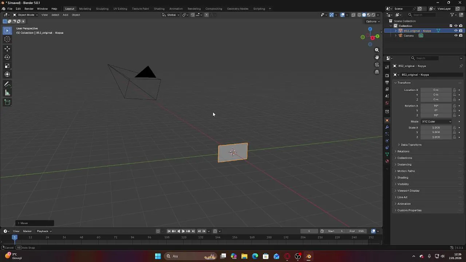The image size is (466, 262).
Task: Click the Scale X value field
Action: click(x=436, y=128)
